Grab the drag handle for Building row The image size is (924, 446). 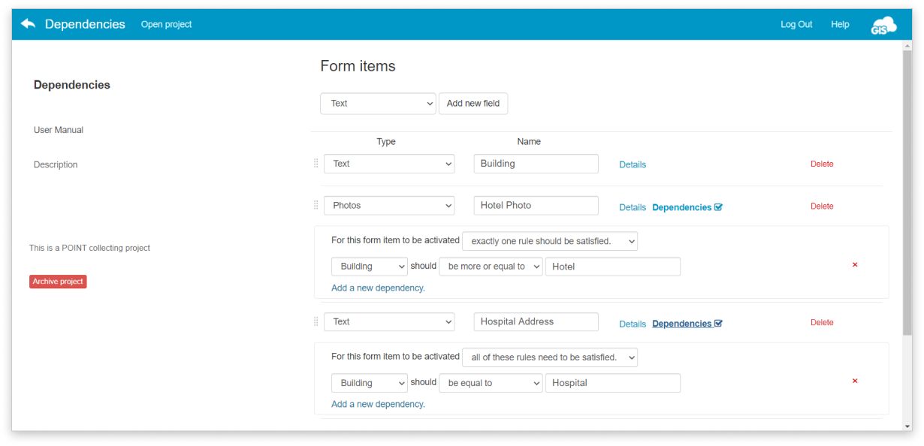click(x=316, y=164)
